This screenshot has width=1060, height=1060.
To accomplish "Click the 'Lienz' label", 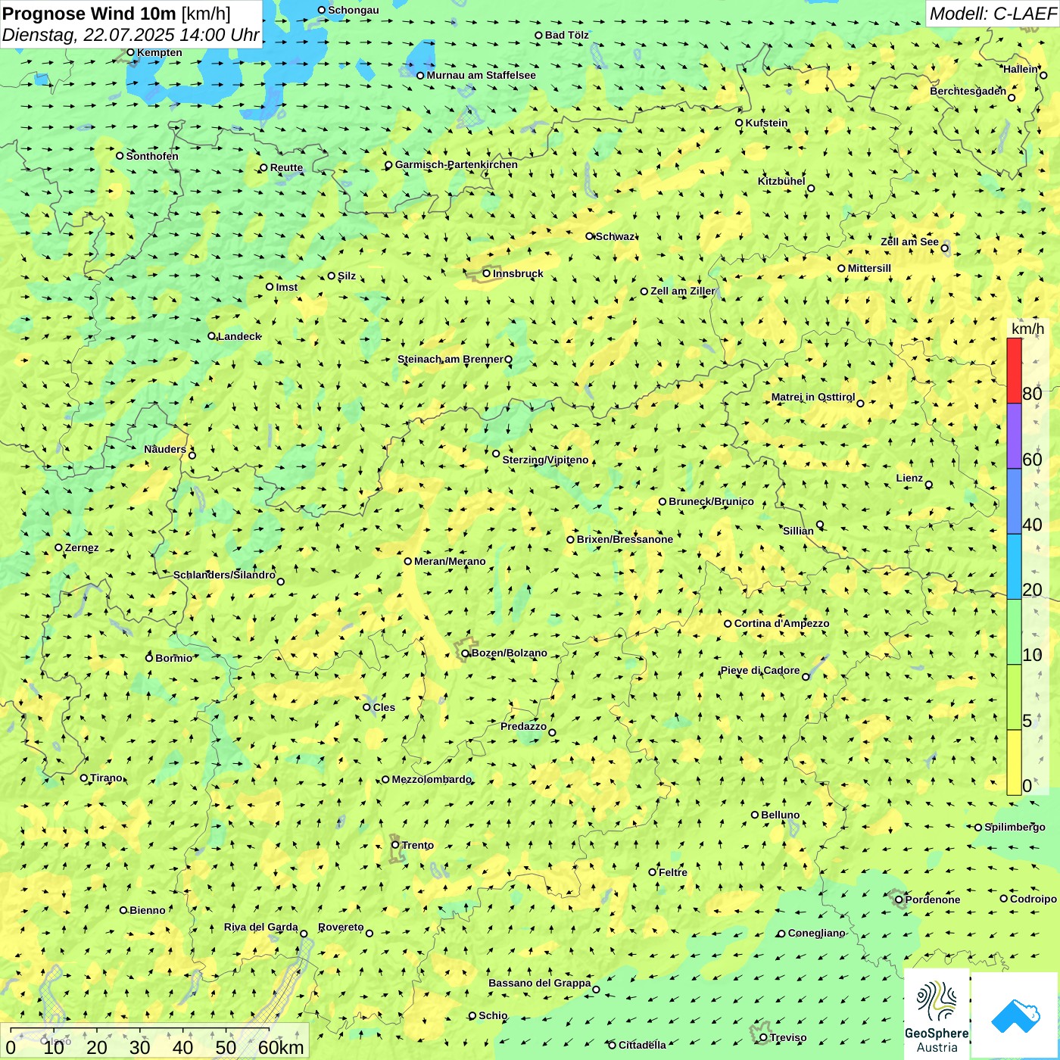I will tap(909, 478).
